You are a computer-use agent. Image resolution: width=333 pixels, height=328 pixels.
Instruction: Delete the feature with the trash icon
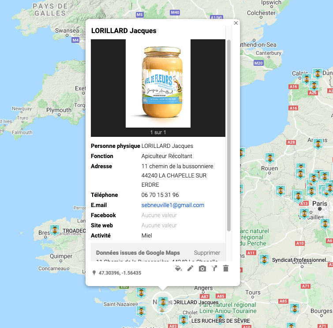pos(226,268)
